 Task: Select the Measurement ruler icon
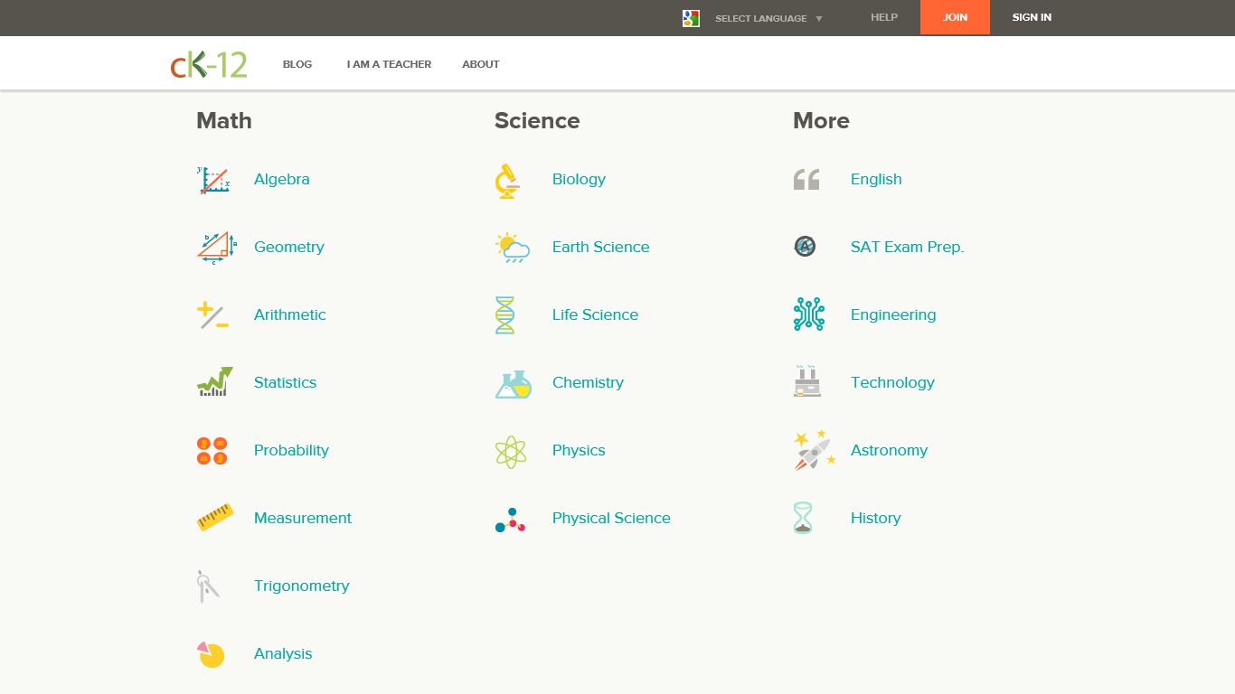tap(215, 518)
